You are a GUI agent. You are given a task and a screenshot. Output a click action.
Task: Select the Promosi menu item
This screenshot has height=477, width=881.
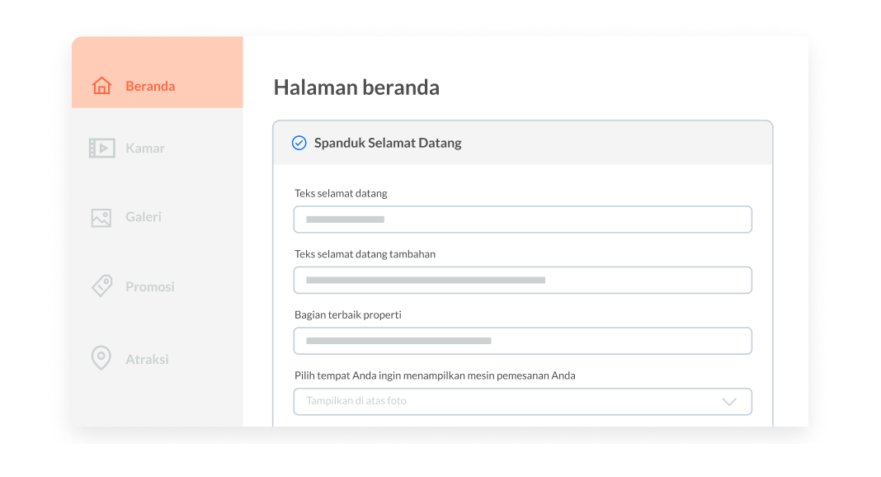tap(150, 286)
